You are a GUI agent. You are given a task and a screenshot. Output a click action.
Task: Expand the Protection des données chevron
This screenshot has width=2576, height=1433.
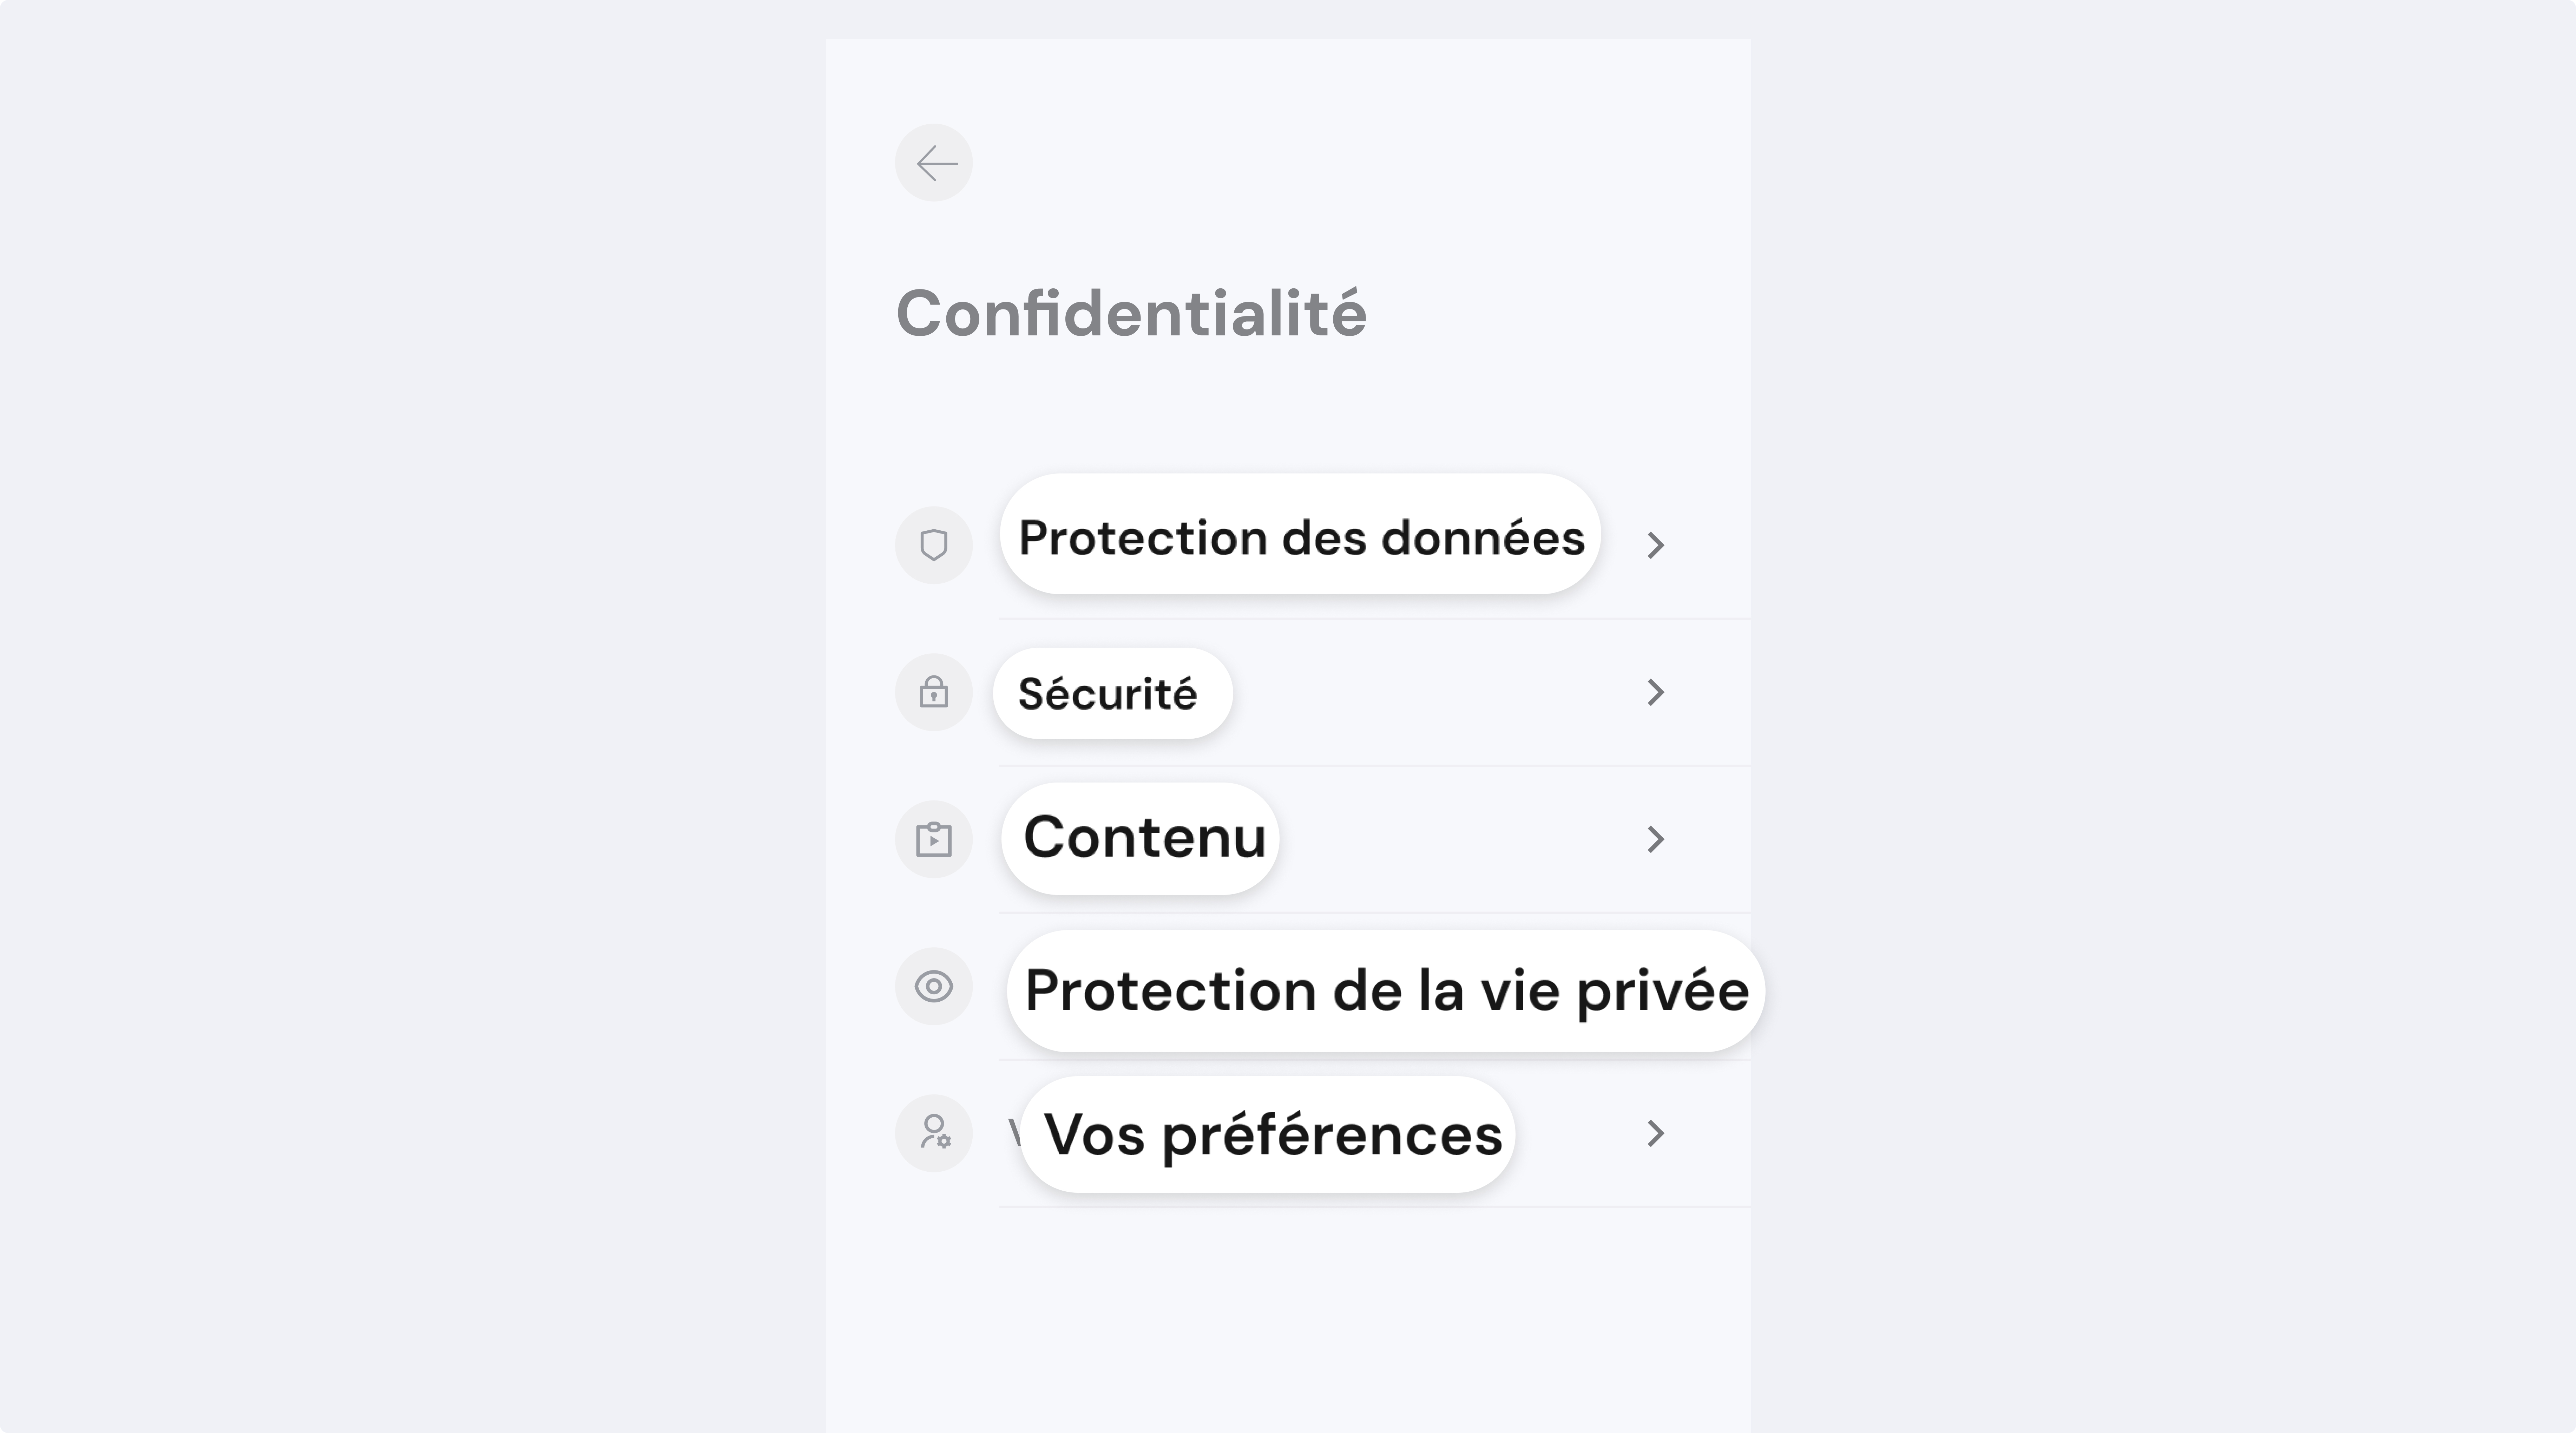pos(1655,545)
